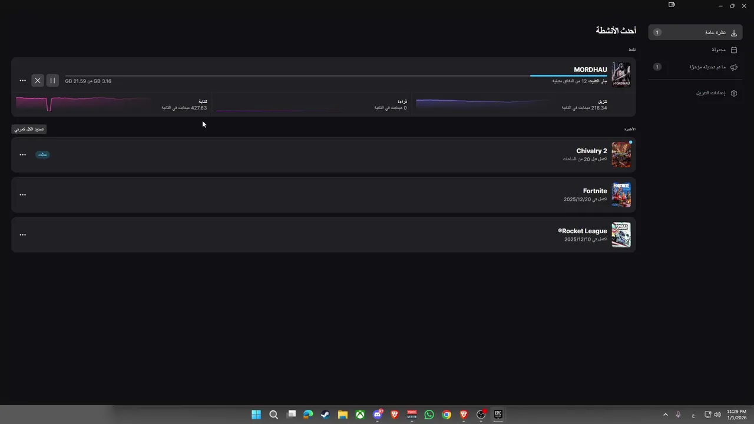
Task: Open the Fortnite more options menu
Action: [x=22, y=195]
